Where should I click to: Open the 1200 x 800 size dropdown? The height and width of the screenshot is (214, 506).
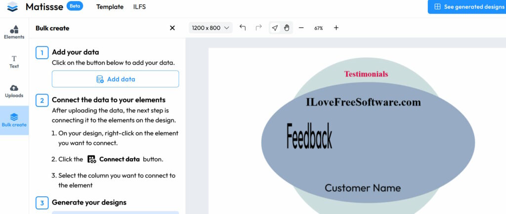(211, 28)
